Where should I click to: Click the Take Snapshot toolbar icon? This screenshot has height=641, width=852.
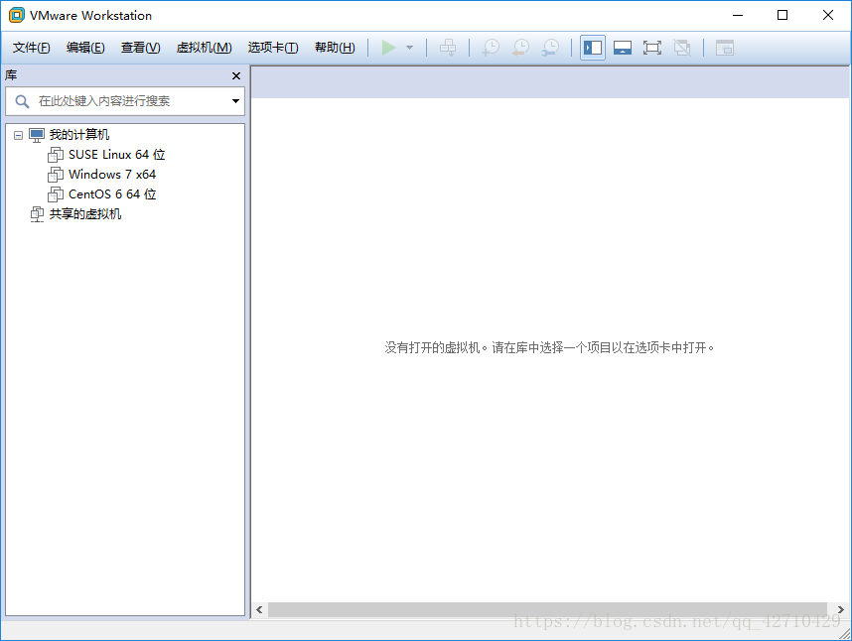click(491, 48)
